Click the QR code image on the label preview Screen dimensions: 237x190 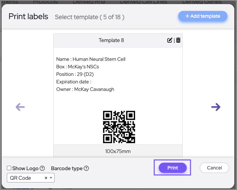pyautogui.click(x=119, y=127)
